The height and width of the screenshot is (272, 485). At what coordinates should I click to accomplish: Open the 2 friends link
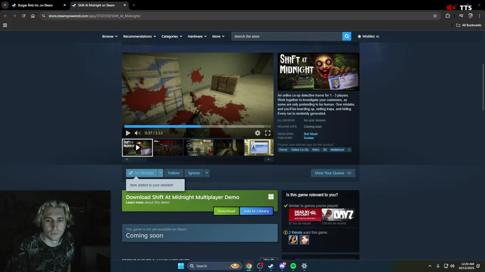(296, 233)
